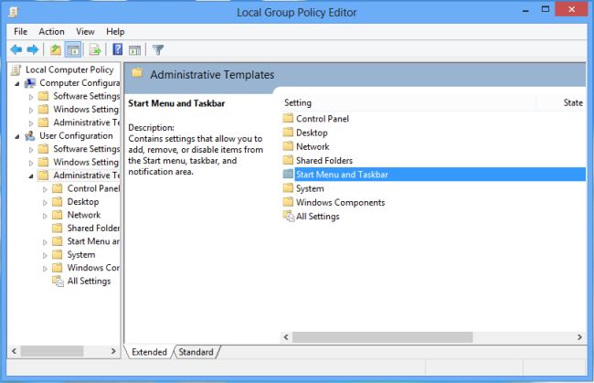Click Windows Components folder icon in list

point(288,202)
